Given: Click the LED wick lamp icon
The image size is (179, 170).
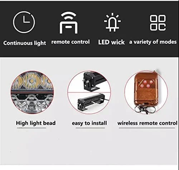Looking at the screenshot, I should click(x=112, y=22).
